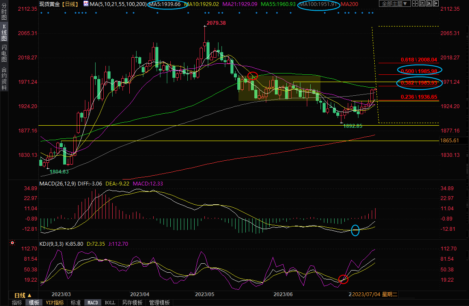Switch to the BOLL indicator tab
The height and width of the screenshot is (306, 469).
pyautogui.click(x=110, y=303)
